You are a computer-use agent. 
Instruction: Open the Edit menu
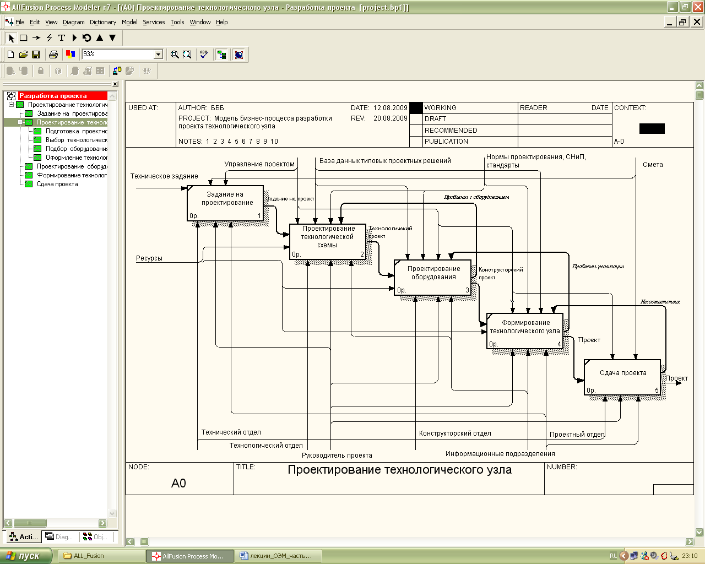35,22
